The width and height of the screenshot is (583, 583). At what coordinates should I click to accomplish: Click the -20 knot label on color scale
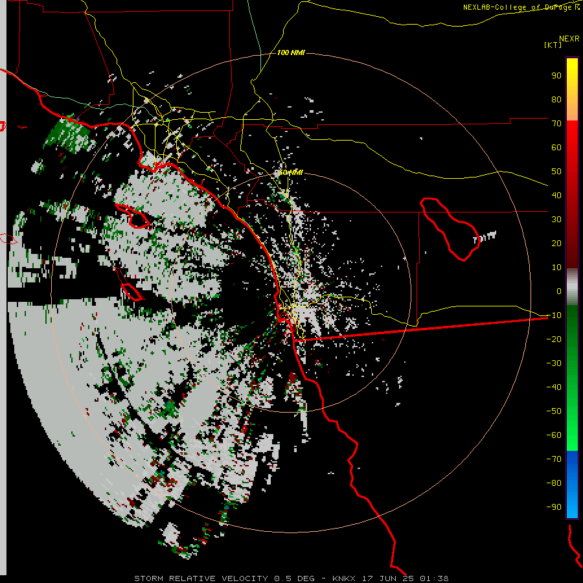click(554, 339)
